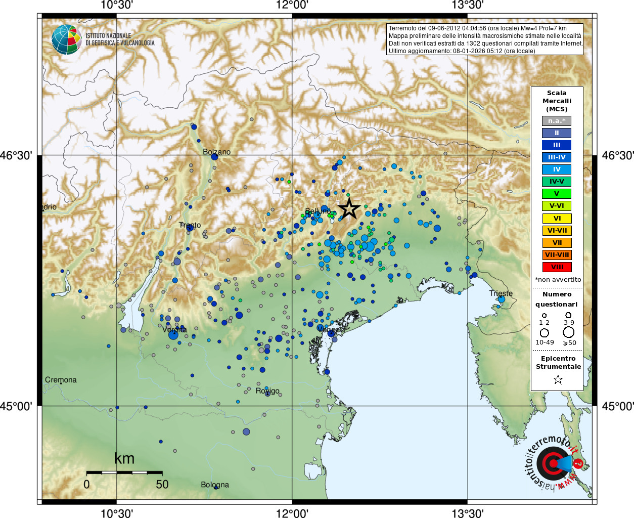The height and width of the screenshot is (518, 634).
Task: Click the large blue dot at Verona
Action: coord(173,334)
